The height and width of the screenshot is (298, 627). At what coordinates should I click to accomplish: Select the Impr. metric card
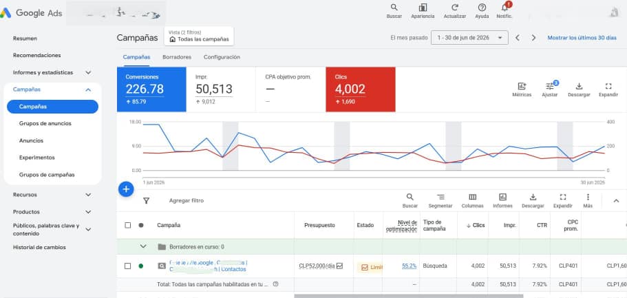click(x=221, y=89)
